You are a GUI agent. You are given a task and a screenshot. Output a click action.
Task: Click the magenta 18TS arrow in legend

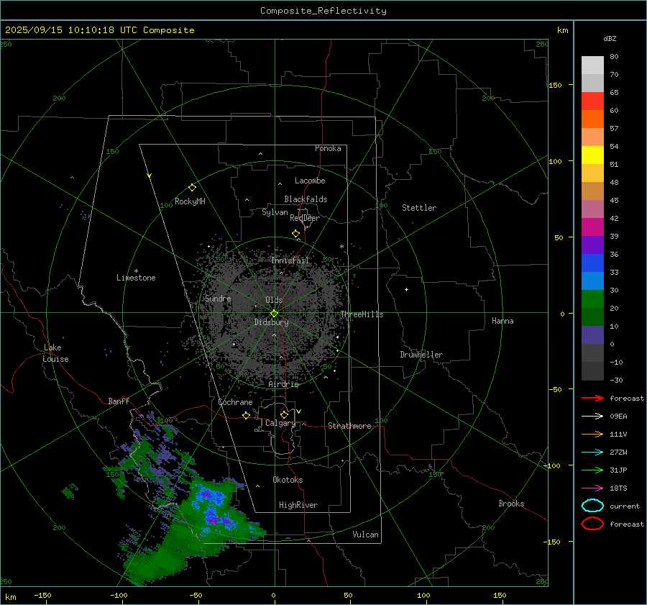(592, 488)
